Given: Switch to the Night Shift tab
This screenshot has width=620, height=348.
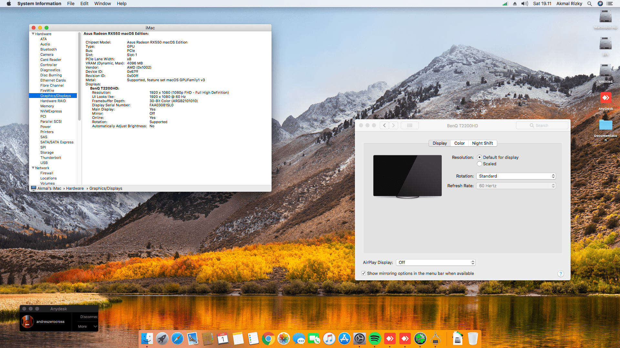Looking at the screenshot, I should click(482, 143).
